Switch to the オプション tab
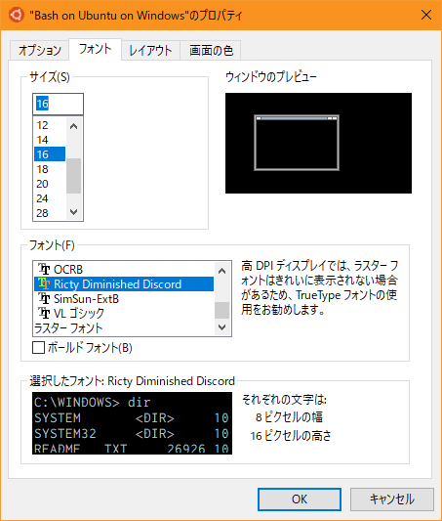 (39, 51)
